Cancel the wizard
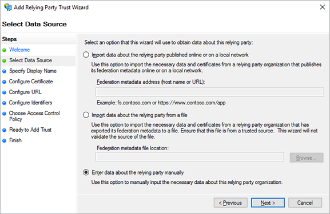Screen dimensions: 330x214 [x=305, y=203]
